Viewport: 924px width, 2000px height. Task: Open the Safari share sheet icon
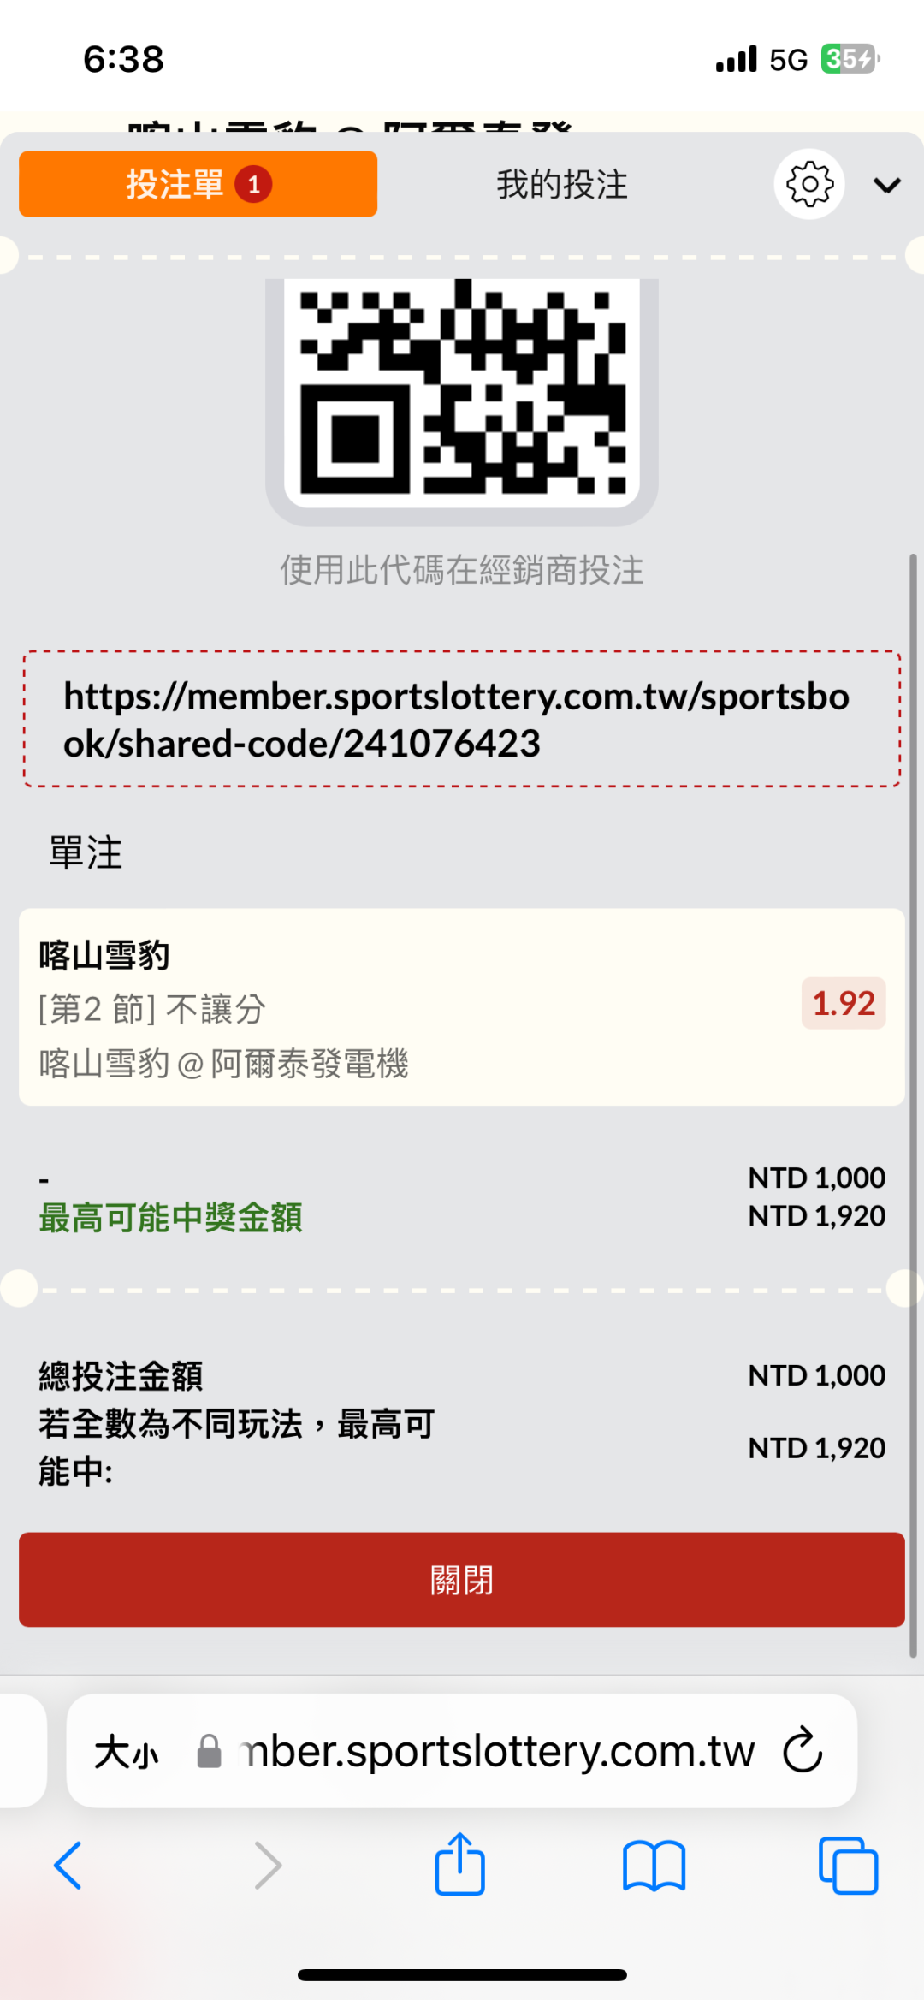460,1863
